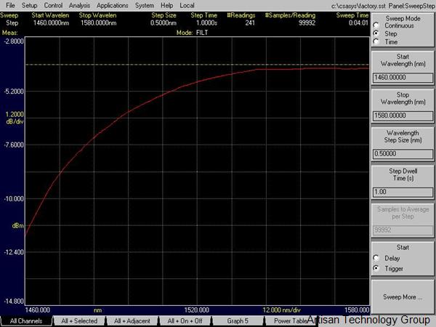Open the Control menu
Image resolution: width=436 pixels, height=327 pixels.
[53, 5]
